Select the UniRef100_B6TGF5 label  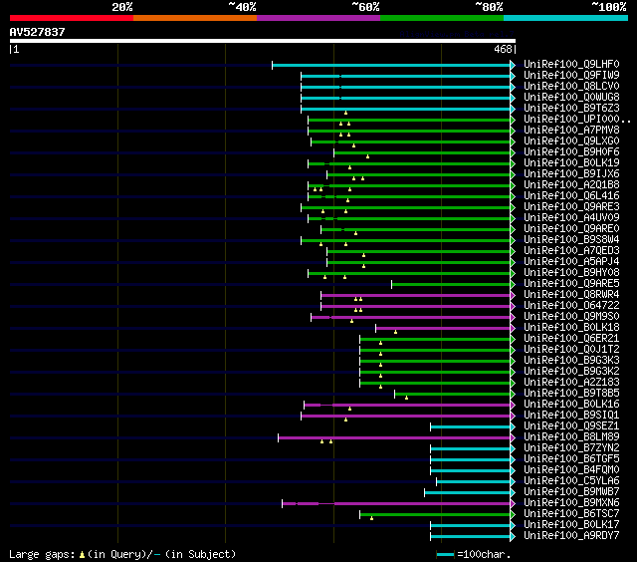[x=571, y=459]
